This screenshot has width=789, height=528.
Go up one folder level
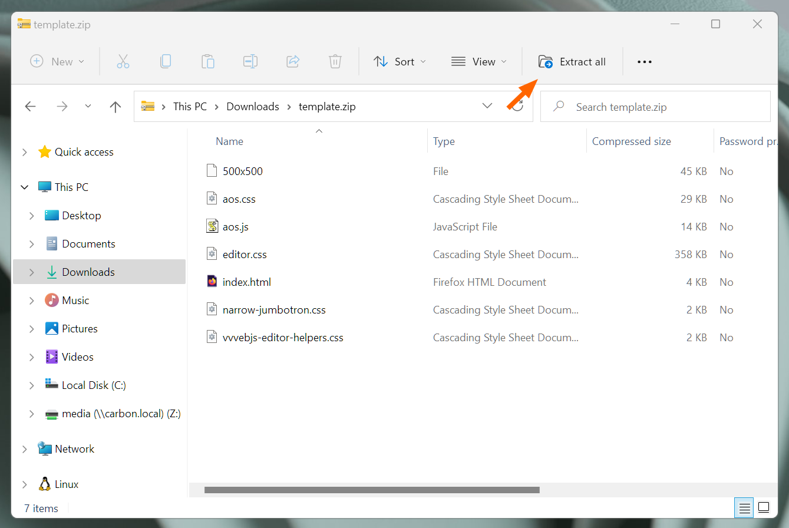[115, 107]
